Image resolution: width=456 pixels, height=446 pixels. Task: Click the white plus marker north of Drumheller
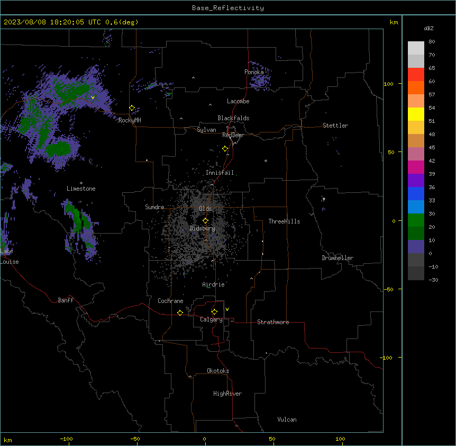coord(324,199)
